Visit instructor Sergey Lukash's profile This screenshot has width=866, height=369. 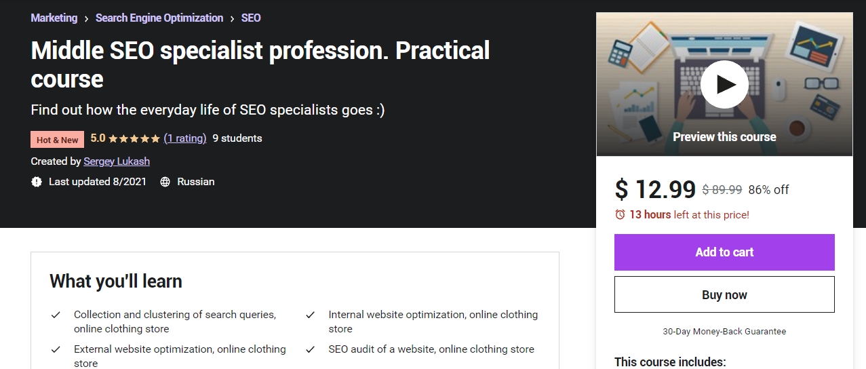pyautogui.click(x=117, y=161)
